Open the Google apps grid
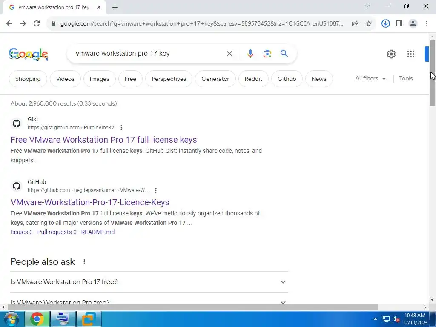 411,54
